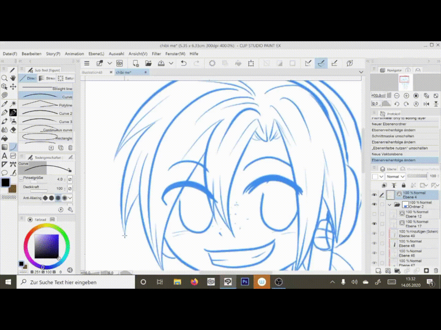Image resolution: width=441 pixels, height=330 pixels.
Task: Click the Undo arrow in toolbar
Action: [x=184, y=63]
